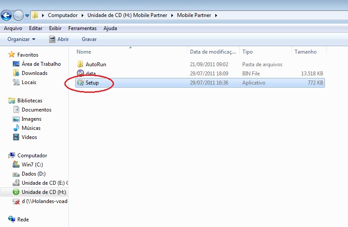The image size is (348, 227).
Task: Open the Ferramentas menu
Action: 82,28
